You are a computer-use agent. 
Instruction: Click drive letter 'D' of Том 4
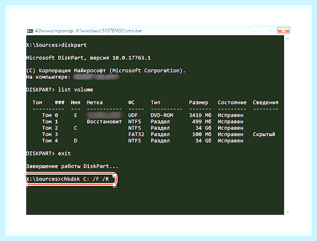pos(75,141)
